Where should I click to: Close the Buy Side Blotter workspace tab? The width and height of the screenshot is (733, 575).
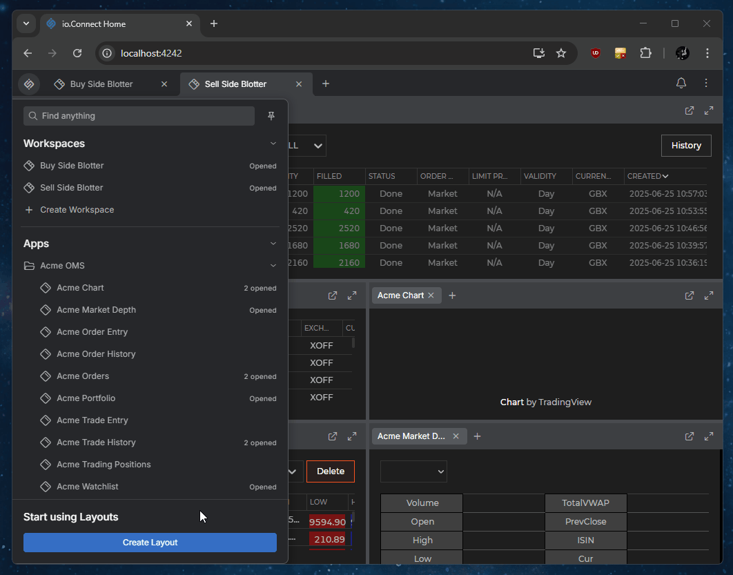click(x=164, y=84)
